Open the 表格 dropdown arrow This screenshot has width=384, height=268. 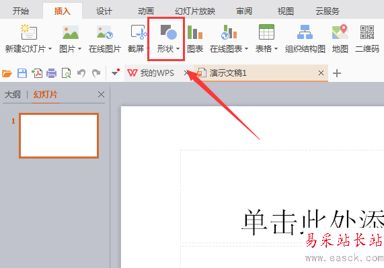276,49
